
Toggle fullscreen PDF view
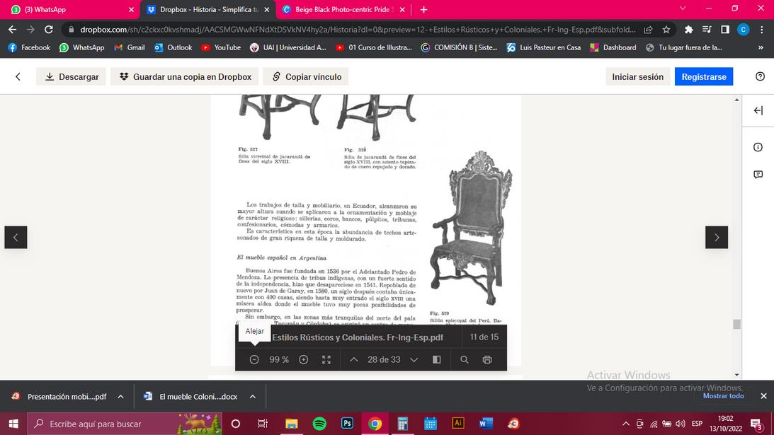(326, 359)
